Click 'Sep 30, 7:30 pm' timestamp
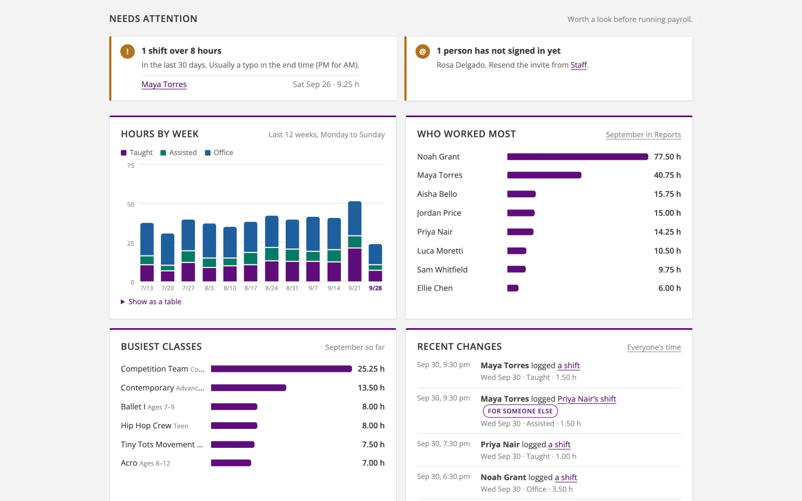The width and height of the screenshot is (802, 501). pos(444,443)
